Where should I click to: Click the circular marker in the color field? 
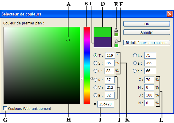coord(68,40)
